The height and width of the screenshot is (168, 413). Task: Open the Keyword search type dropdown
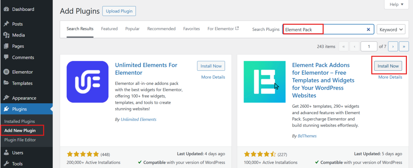coord(391,29)
